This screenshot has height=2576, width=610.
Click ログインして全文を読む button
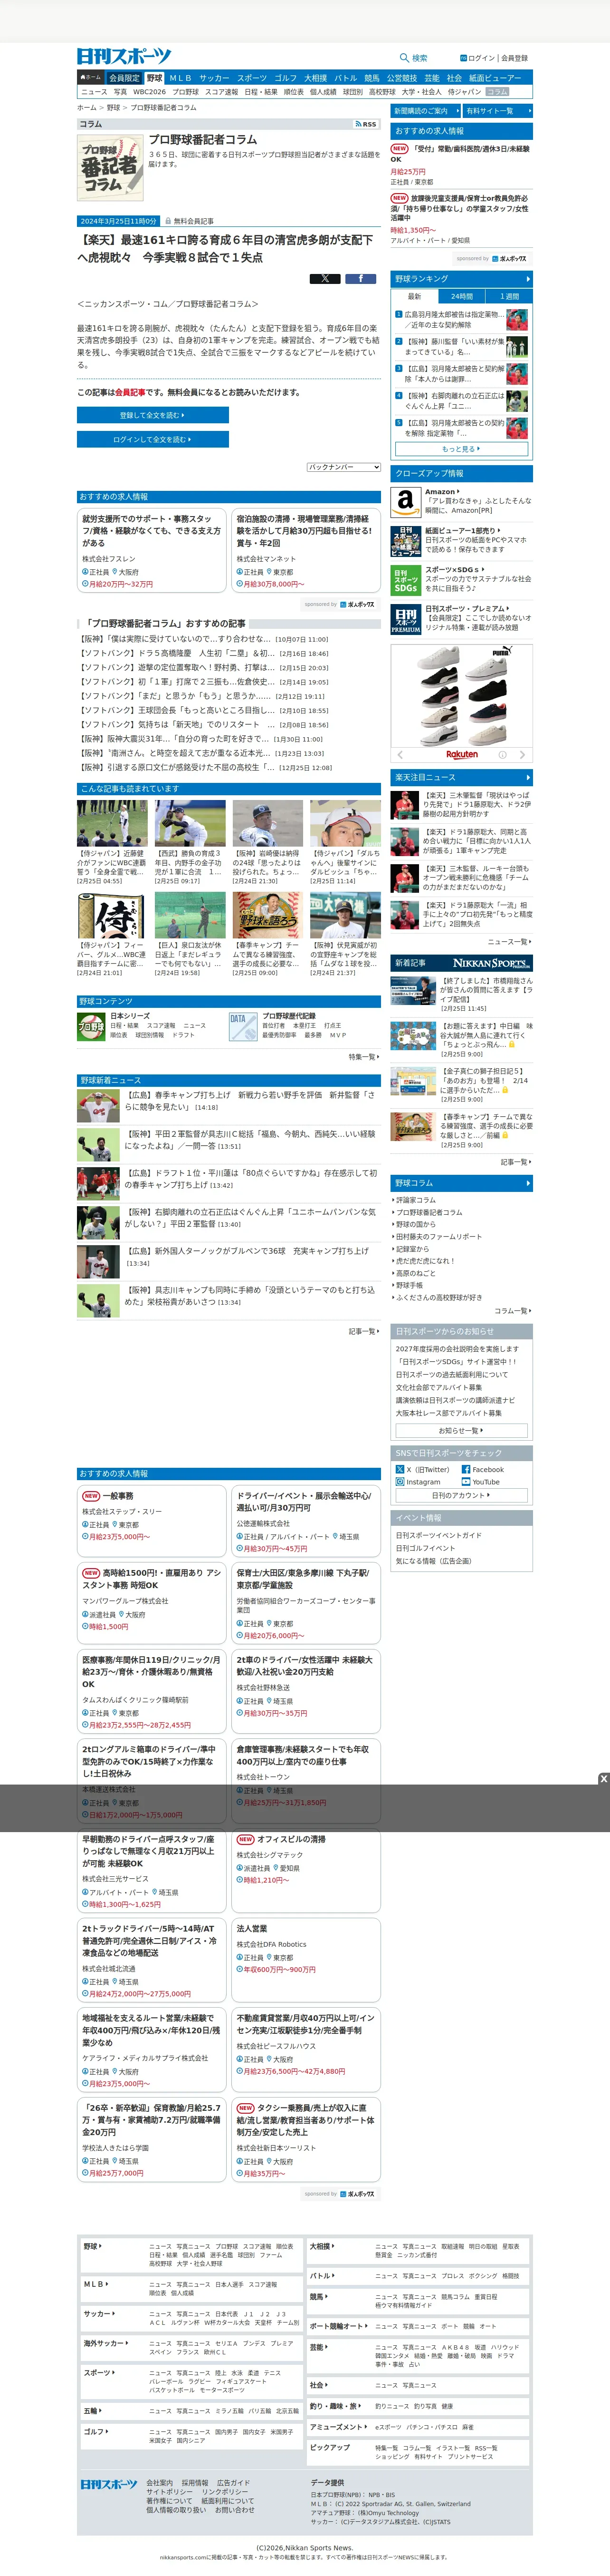point(153,439)
